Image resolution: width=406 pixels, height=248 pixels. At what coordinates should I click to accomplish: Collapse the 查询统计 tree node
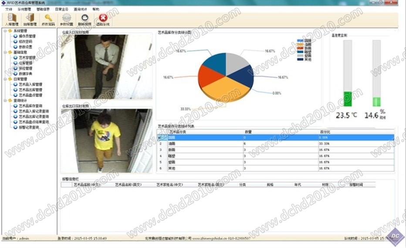(5, 101)
